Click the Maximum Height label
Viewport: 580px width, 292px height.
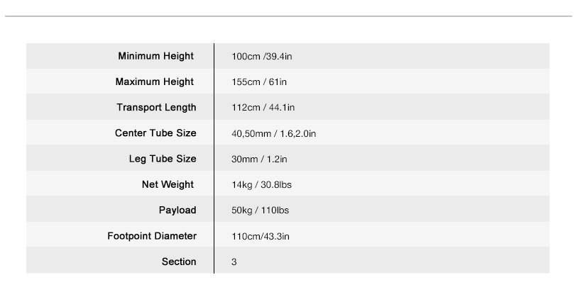point(154,82)
